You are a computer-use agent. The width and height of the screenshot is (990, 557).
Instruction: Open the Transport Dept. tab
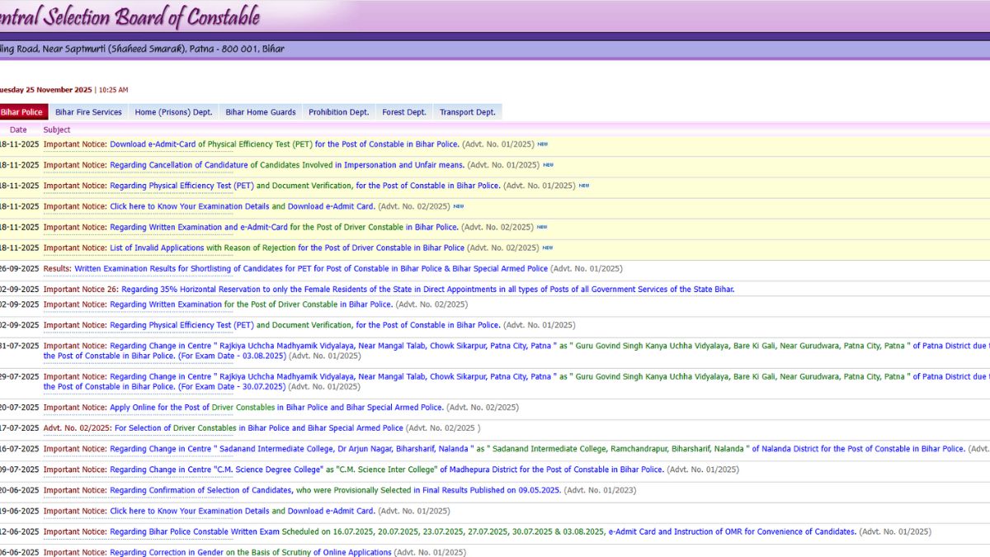[467, 112]
